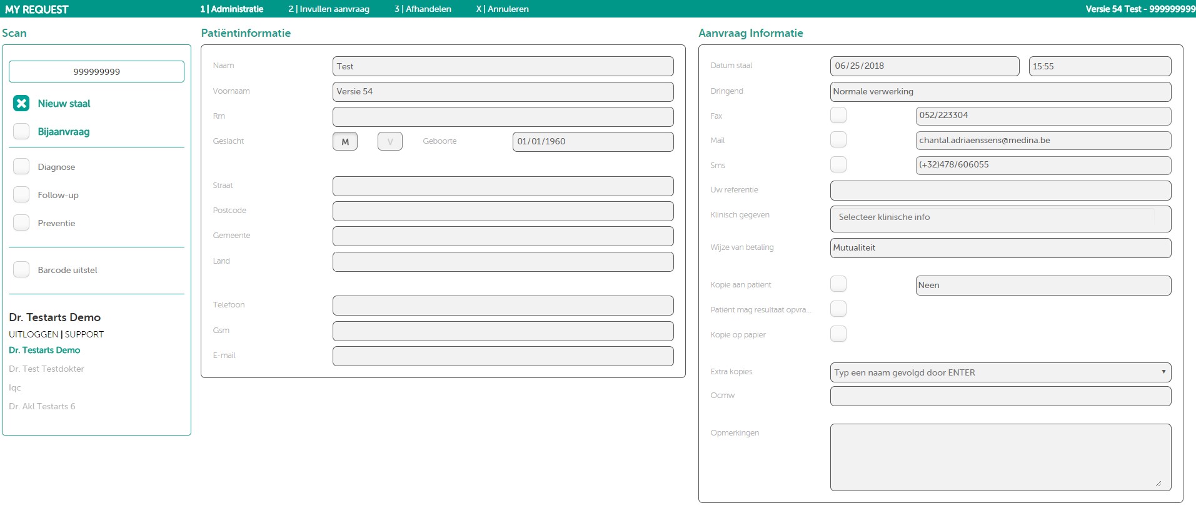Open Wijze van betaling dropdown
Viewport: 1196px width, 513px height.
(1001, 248)
